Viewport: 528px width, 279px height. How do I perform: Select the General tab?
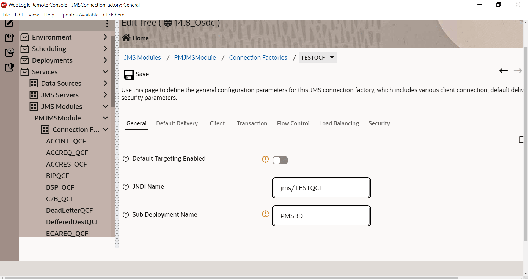point(136,123)
